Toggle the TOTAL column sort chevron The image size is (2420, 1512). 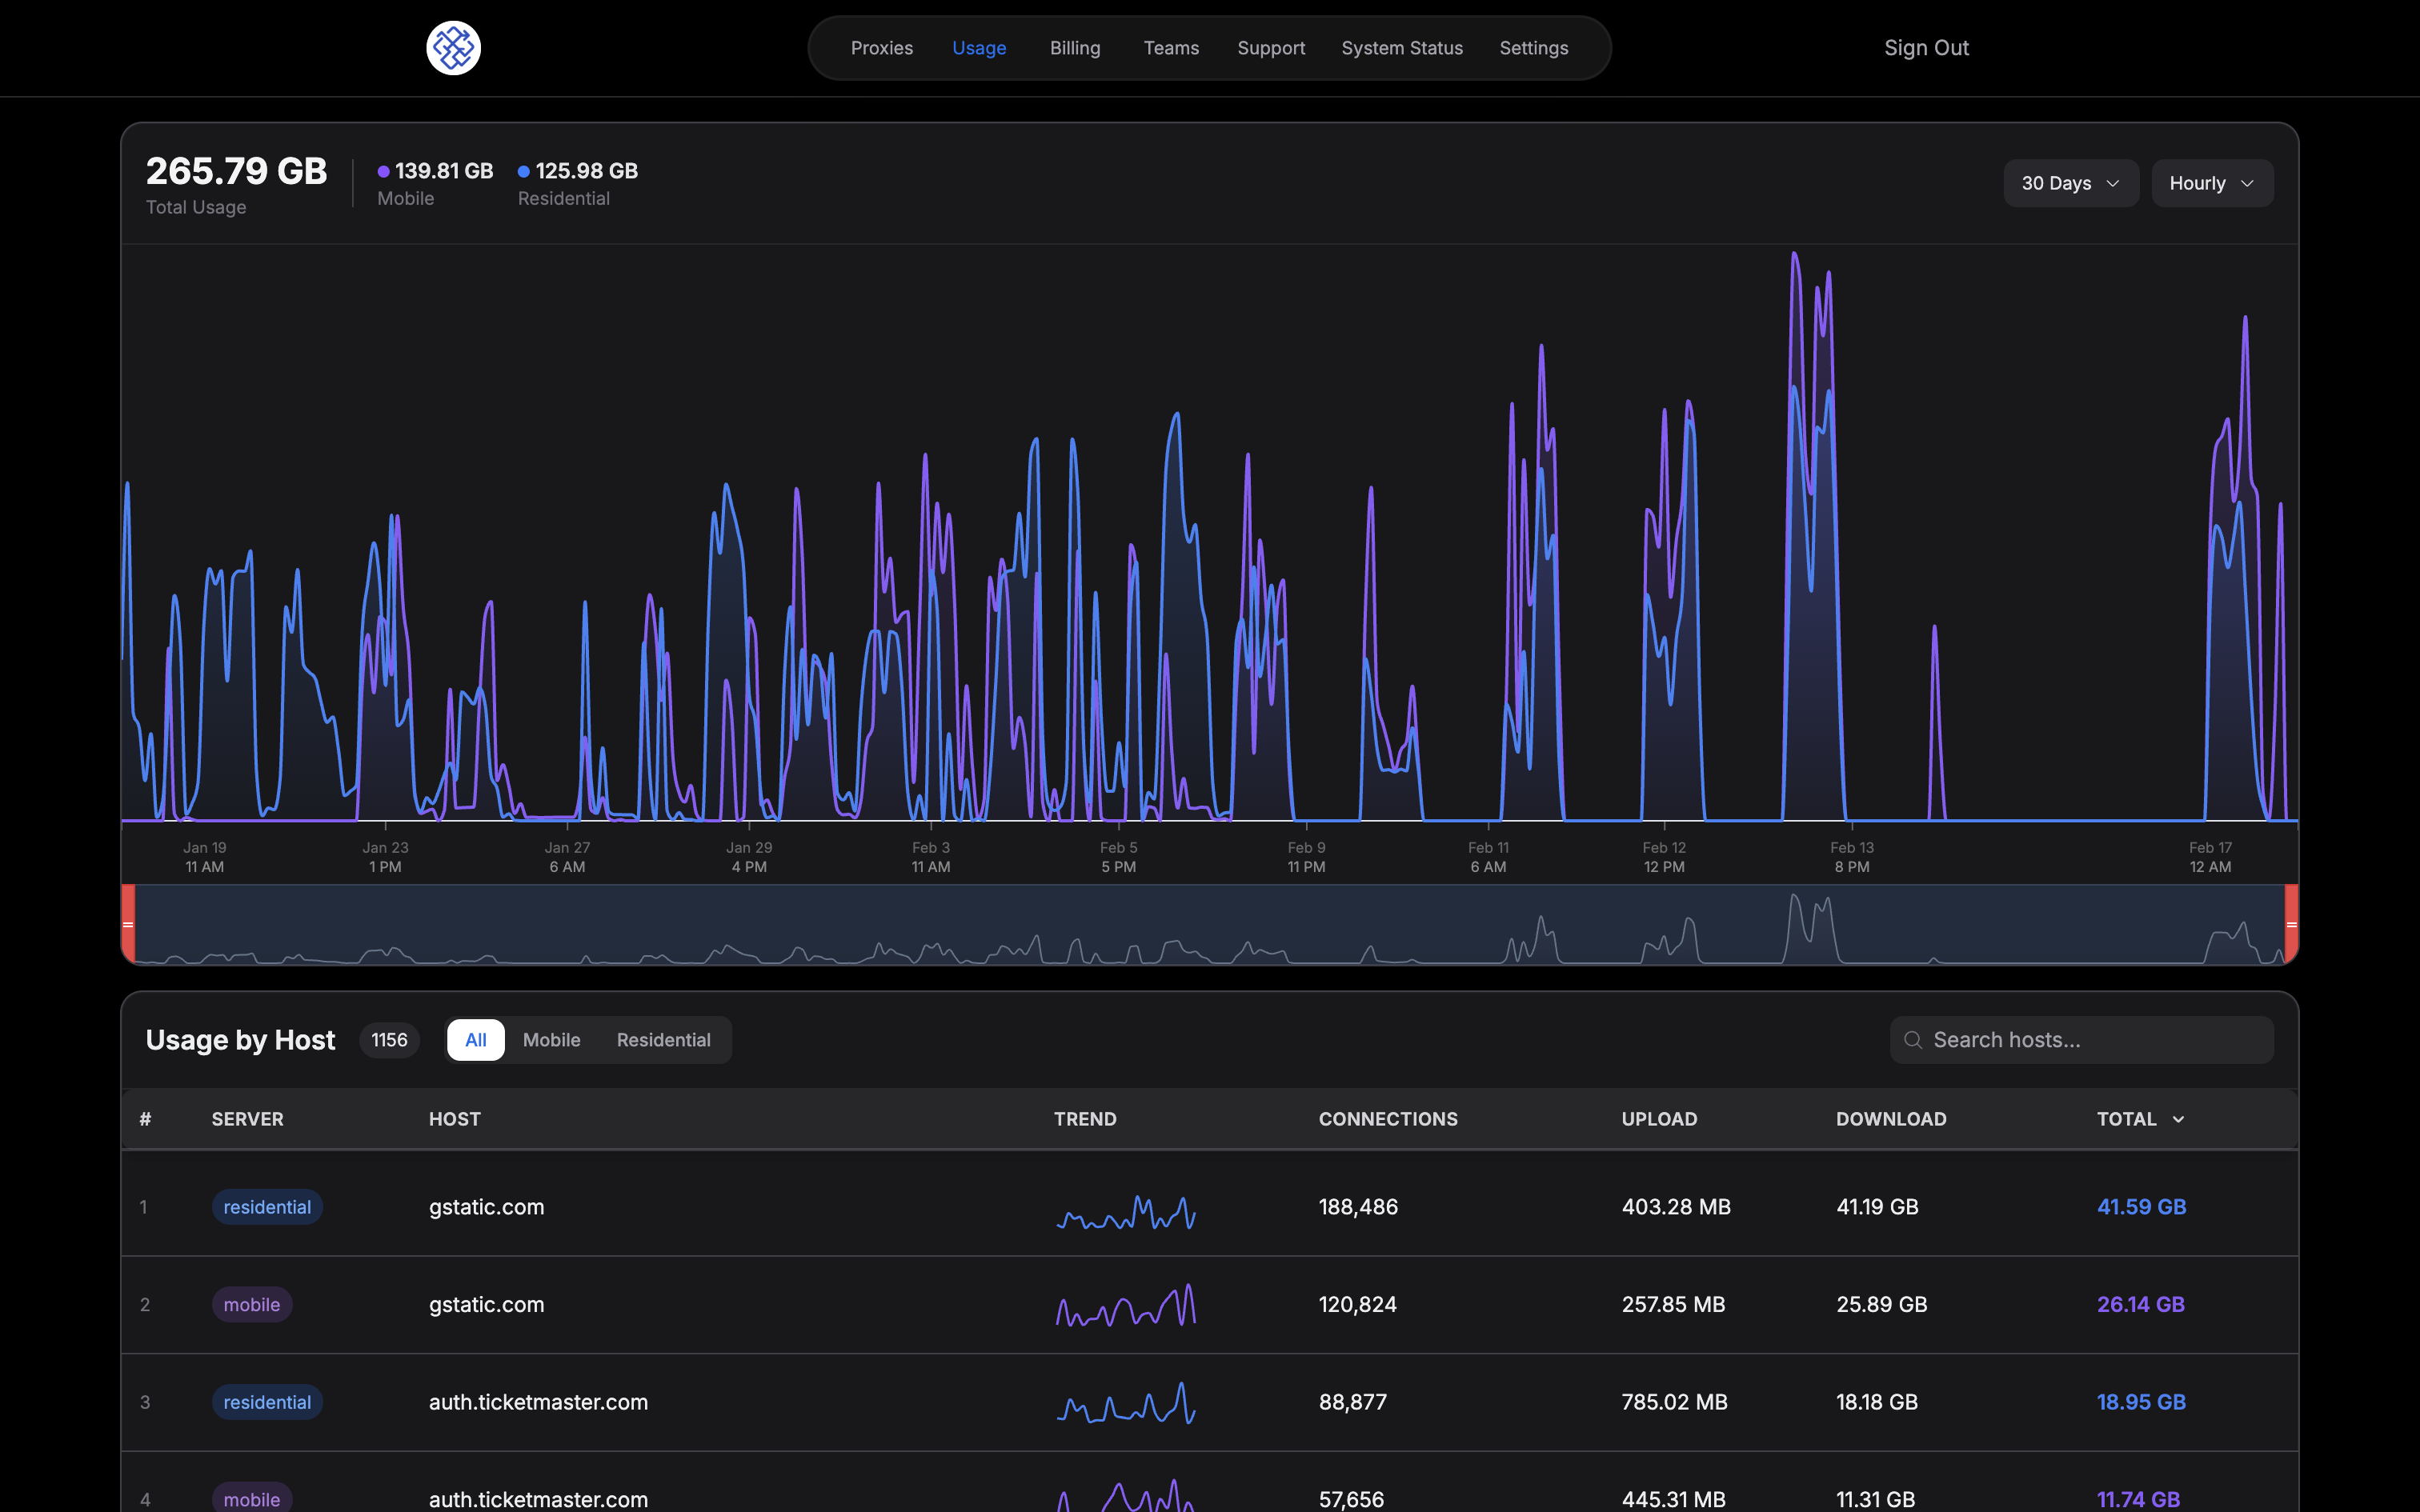(2179, 1119)
